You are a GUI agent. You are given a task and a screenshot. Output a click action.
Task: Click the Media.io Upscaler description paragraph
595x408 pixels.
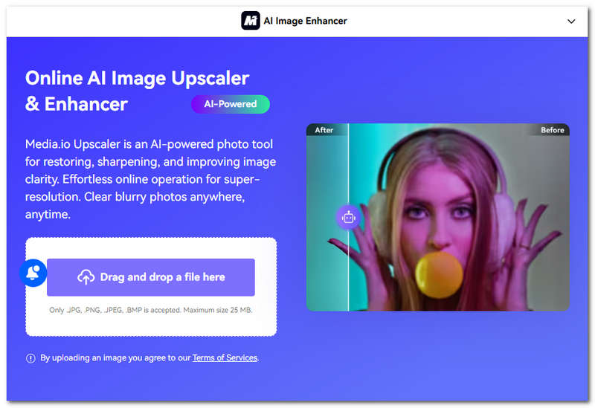tap(151, 179)
